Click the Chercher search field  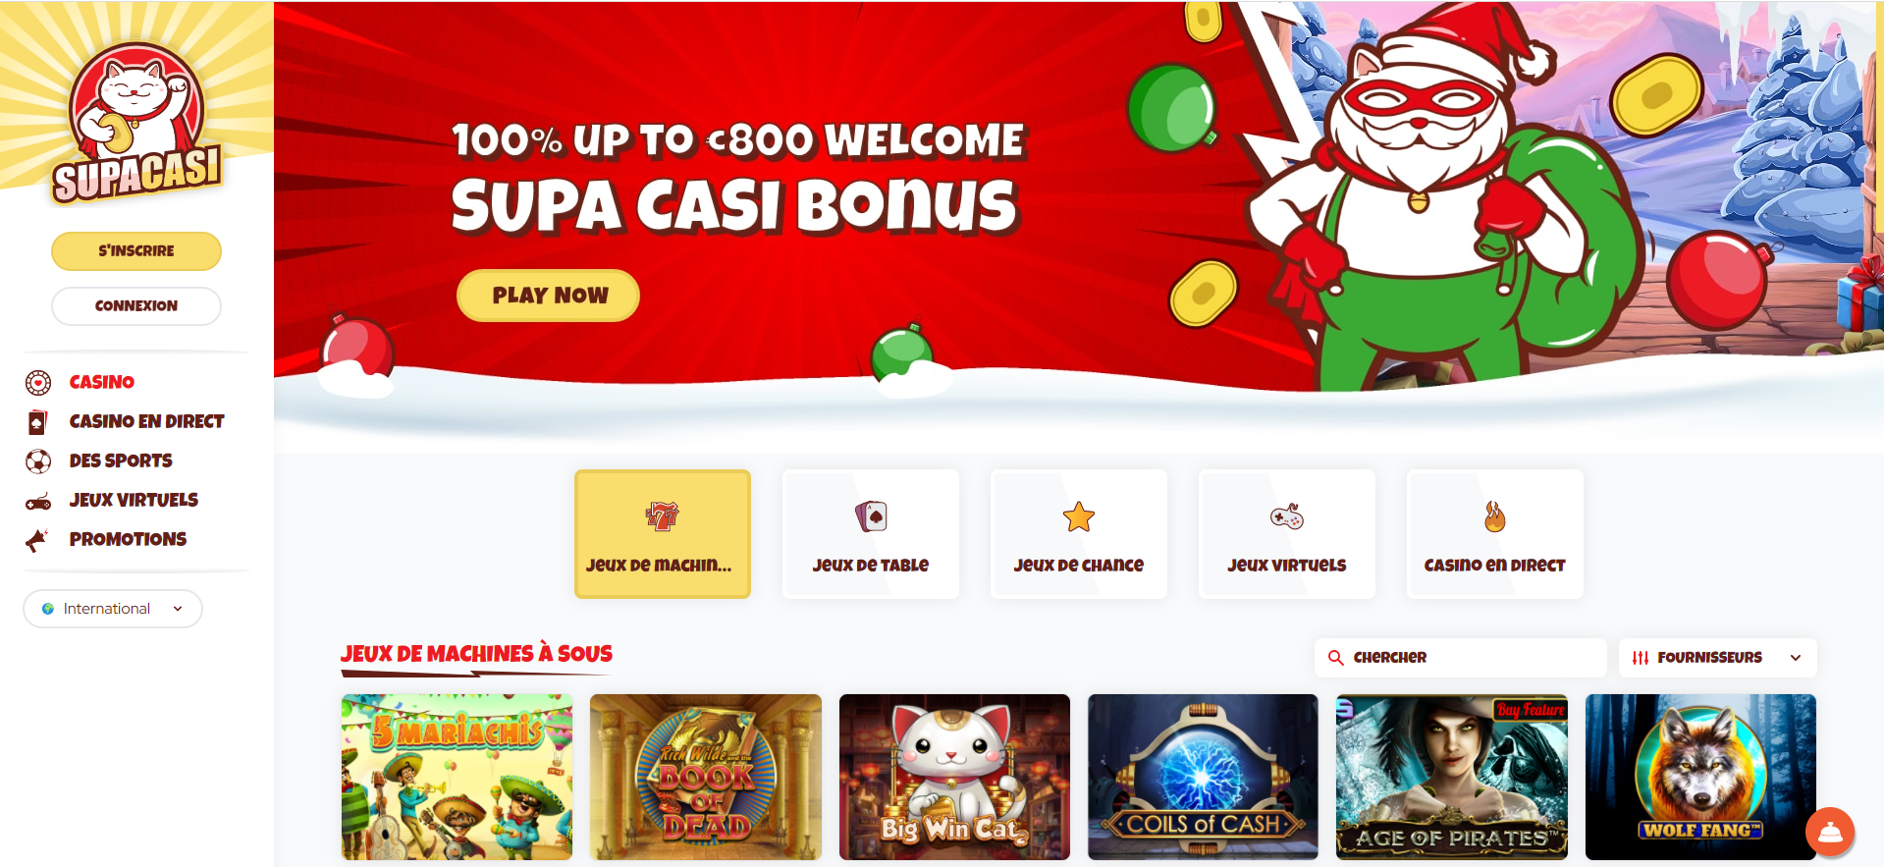[1460, 658]
